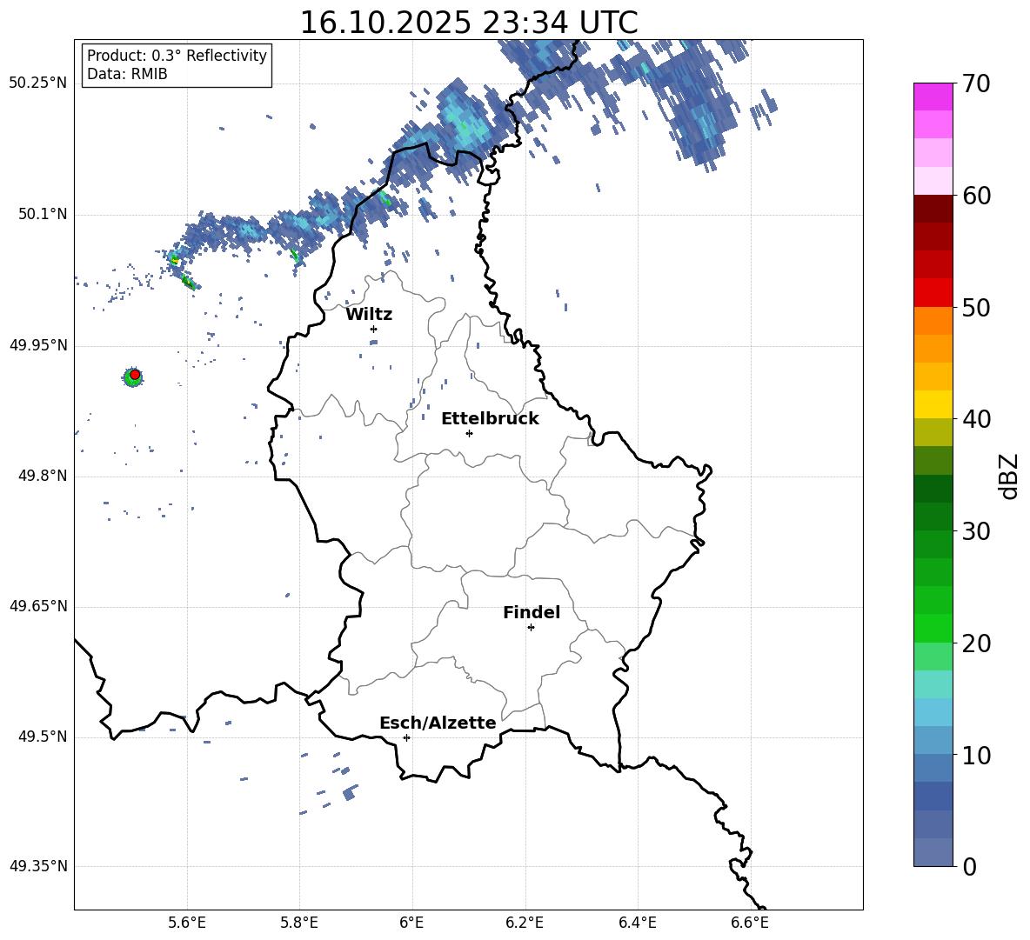Click the 50.1°N latitude label
This screenshot has width=1030, height=940.
pos(42,215)
